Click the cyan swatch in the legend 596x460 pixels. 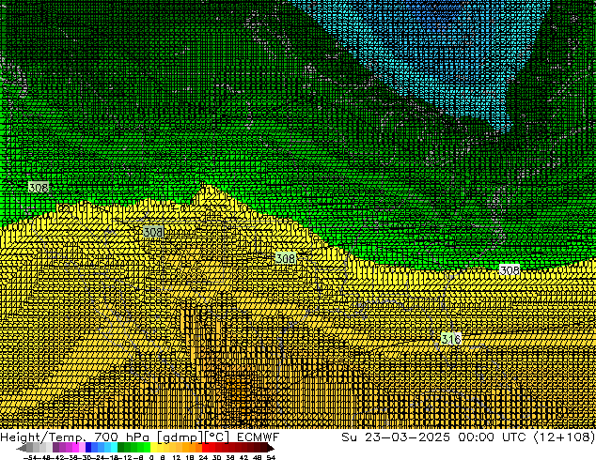(115, 448)
